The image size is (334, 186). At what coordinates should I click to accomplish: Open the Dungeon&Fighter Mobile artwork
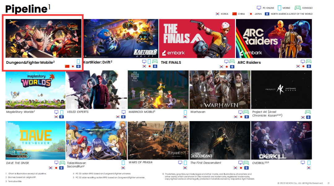pyautogui.click(x=44, y=38)
